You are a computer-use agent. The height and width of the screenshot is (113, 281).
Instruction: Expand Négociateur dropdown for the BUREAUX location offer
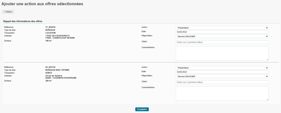coord(222,36)
